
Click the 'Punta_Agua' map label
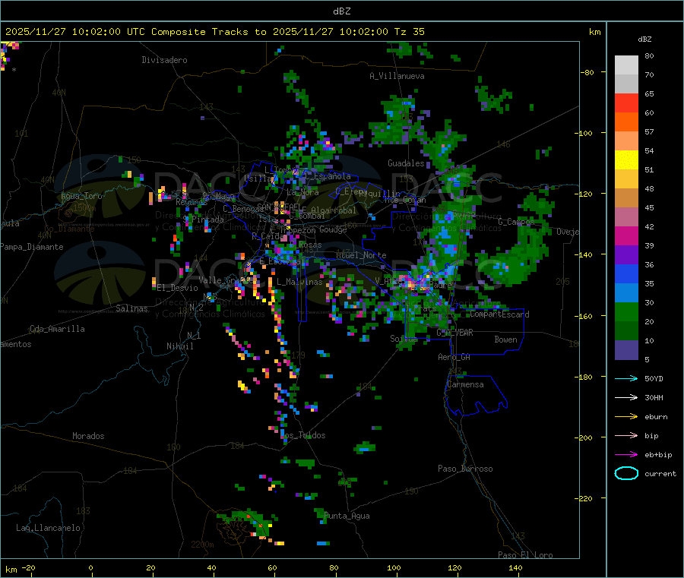pyautogui.click(x=347, y=516)
